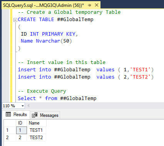This screenshot has width=164, height=146.
Task: Switch to the Results tab
Action: [x=16, y=115]
